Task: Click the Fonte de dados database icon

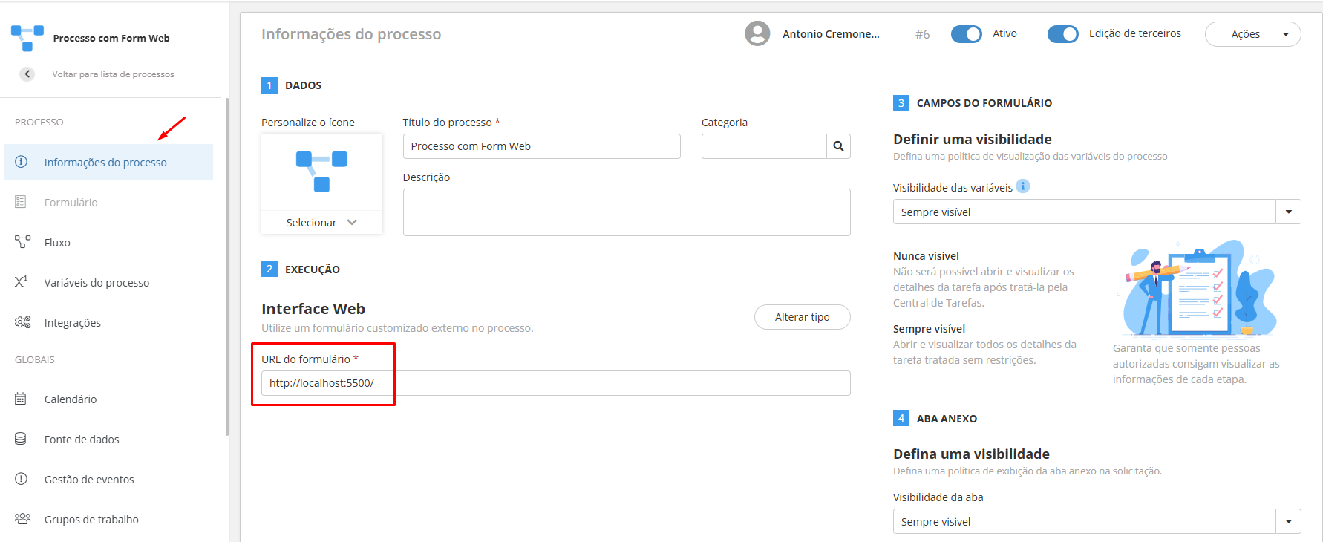Action: point(21,439)
